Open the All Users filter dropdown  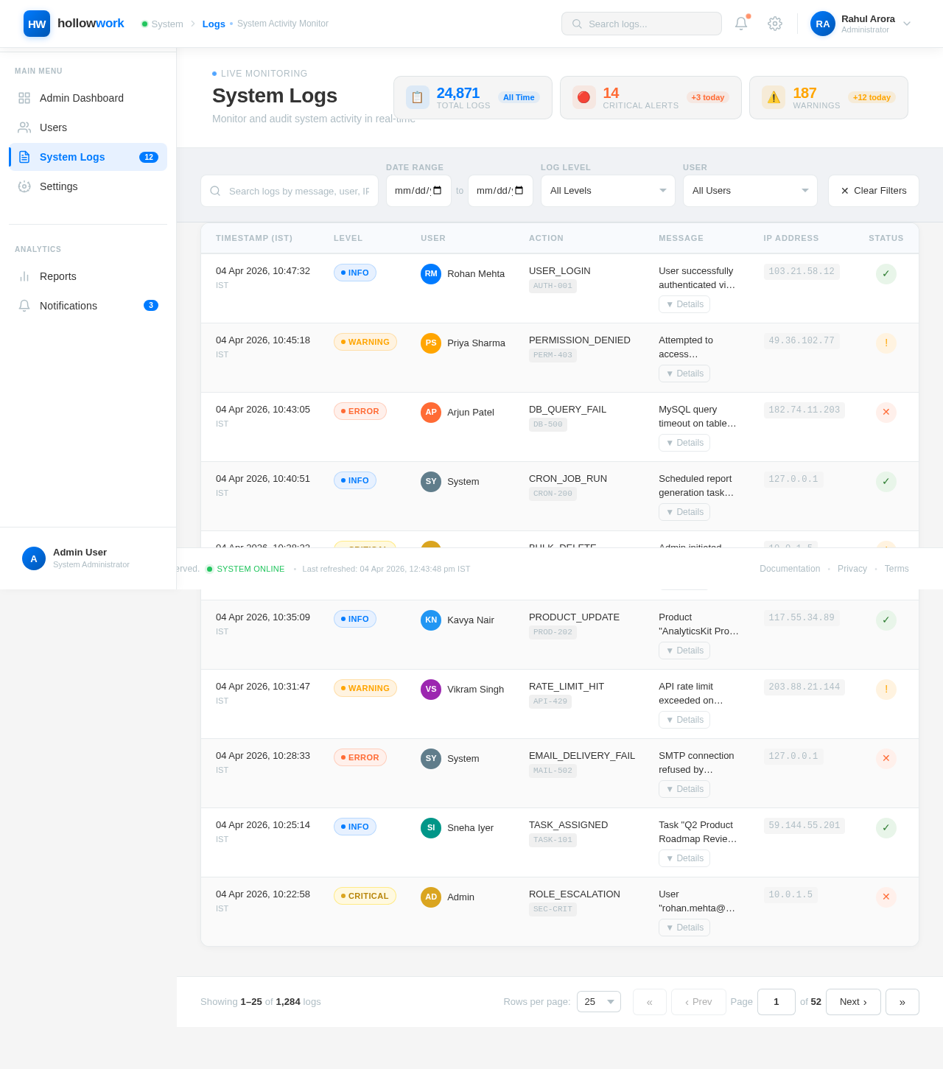pos(750,191)
